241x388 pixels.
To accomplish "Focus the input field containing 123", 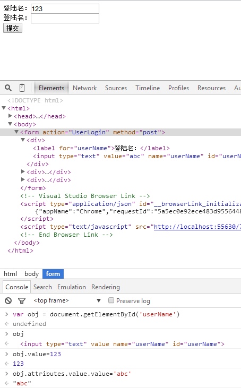I will (65, 8).
